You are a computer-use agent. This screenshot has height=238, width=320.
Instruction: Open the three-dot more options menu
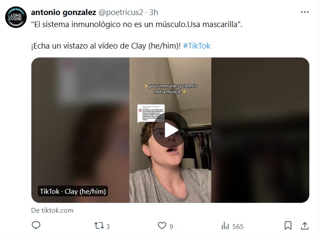tap(305, 12)
